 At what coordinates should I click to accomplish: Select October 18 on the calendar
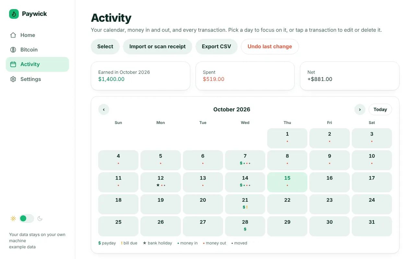pyautogui.click(x=118, y=204)
